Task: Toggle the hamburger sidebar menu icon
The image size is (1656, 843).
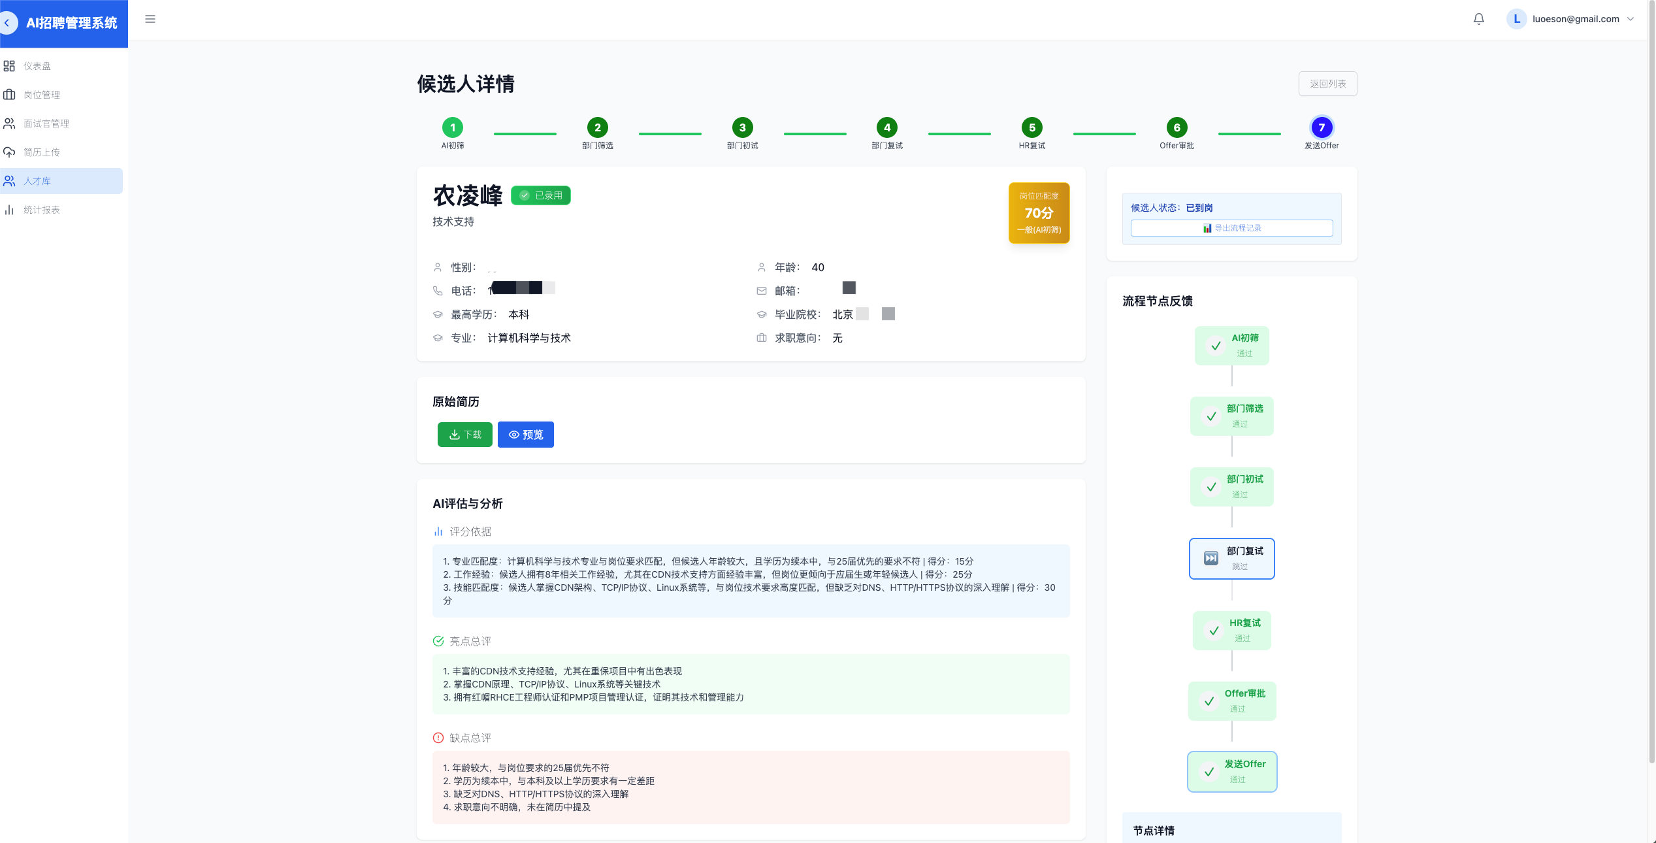Action: click(x=150, y=19)
